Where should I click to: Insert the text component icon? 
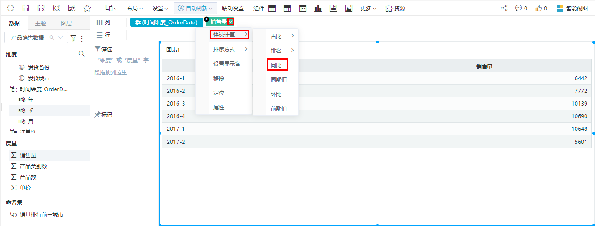pyautogui.click(x=333, y=8)
